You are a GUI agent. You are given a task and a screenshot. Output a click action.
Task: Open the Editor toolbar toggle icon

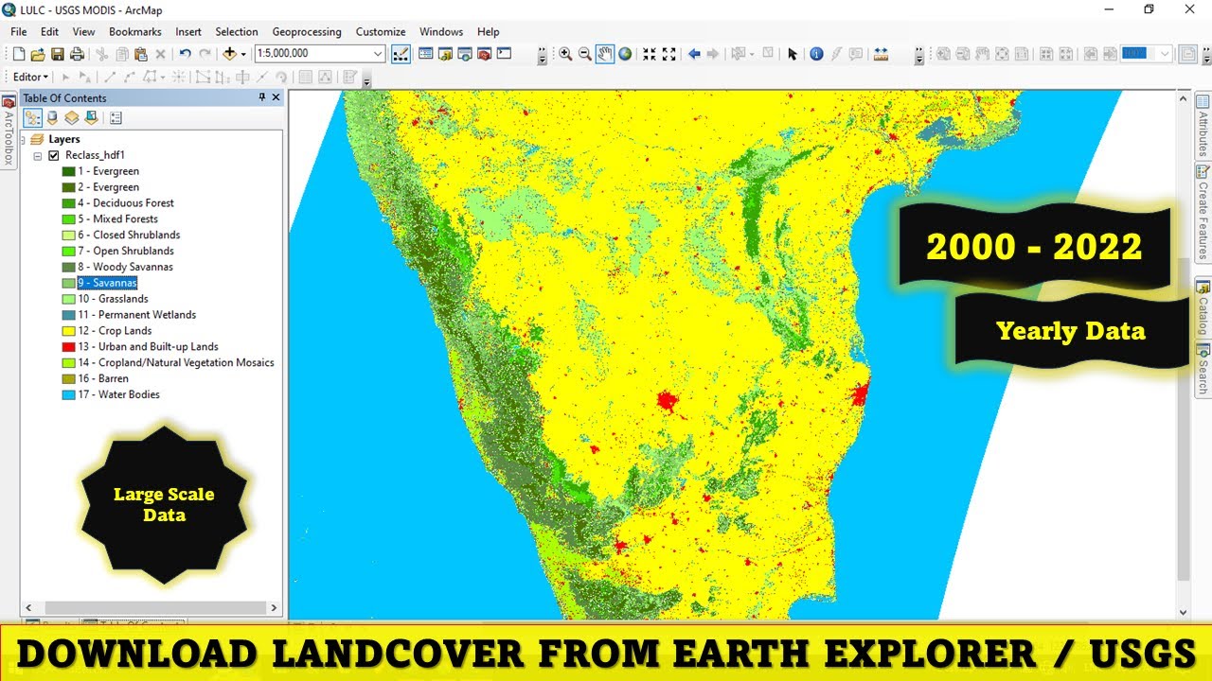point(401,55)
